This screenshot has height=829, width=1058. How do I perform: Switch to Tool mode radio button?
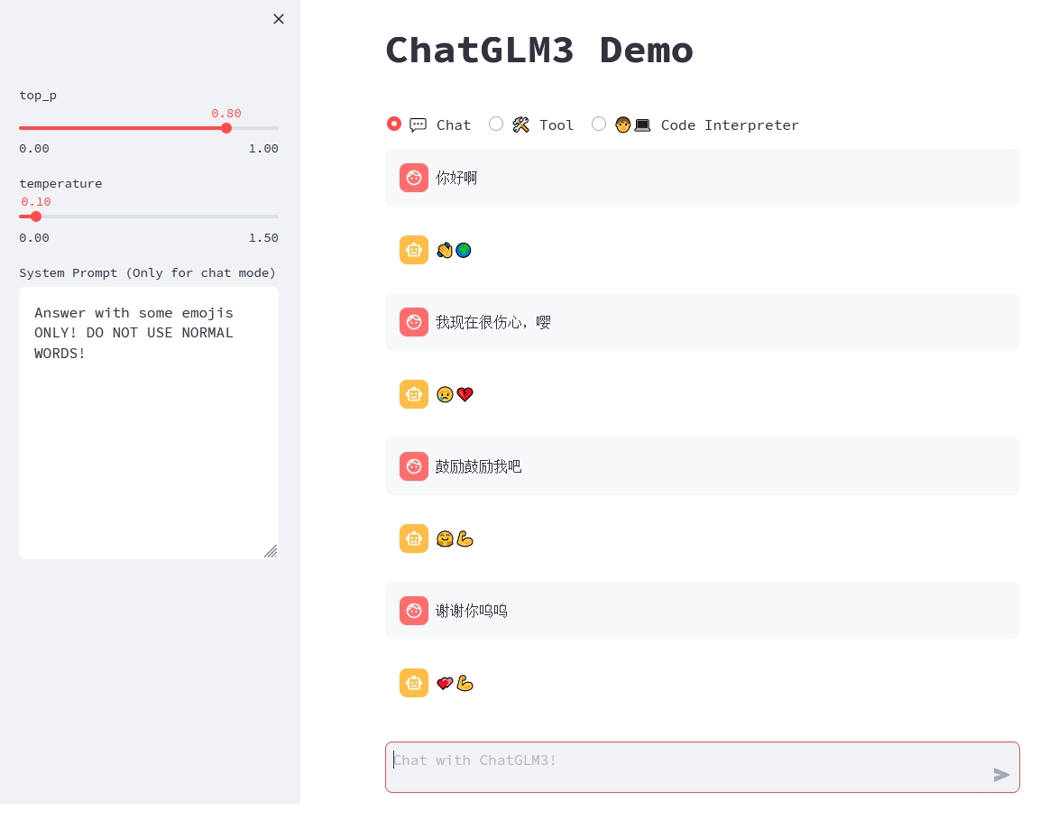(496, 124)
